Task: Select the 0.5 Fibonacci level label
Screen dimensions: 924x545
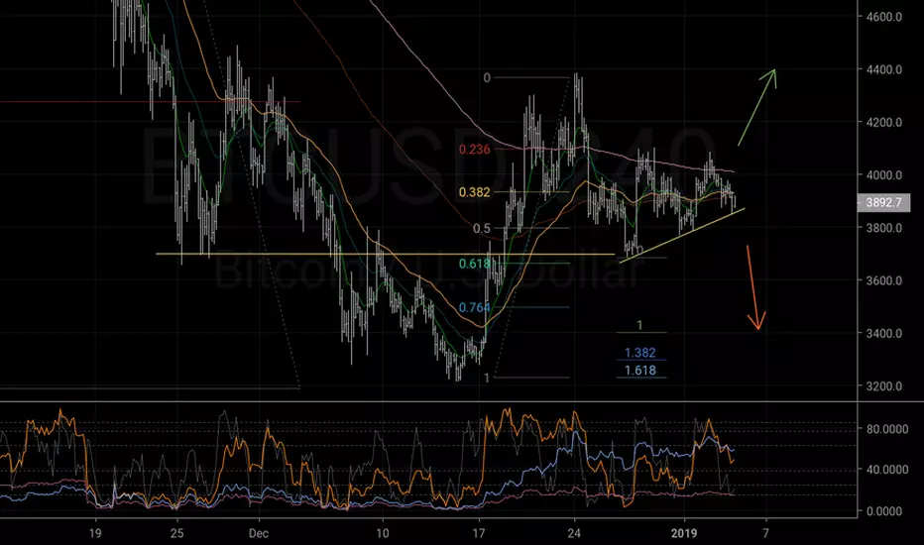Action: tap(482, 228)
